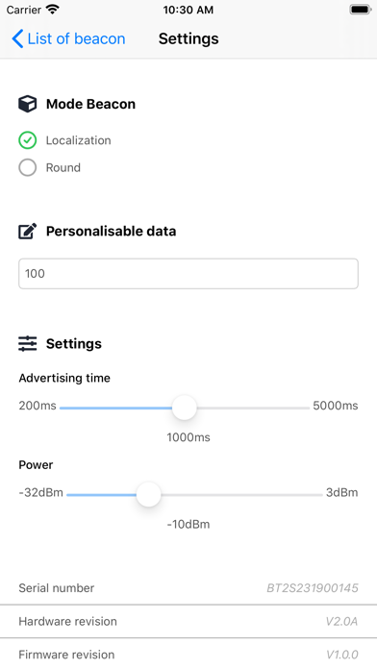Click the pencil edit icon beside Personalisable data
The height and width of the screenshot is (669, 377).
coord(27,232)
